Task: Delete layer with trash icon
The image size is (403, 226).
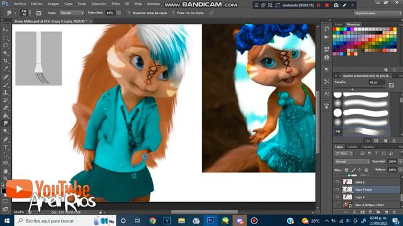Action: point(394,212)
